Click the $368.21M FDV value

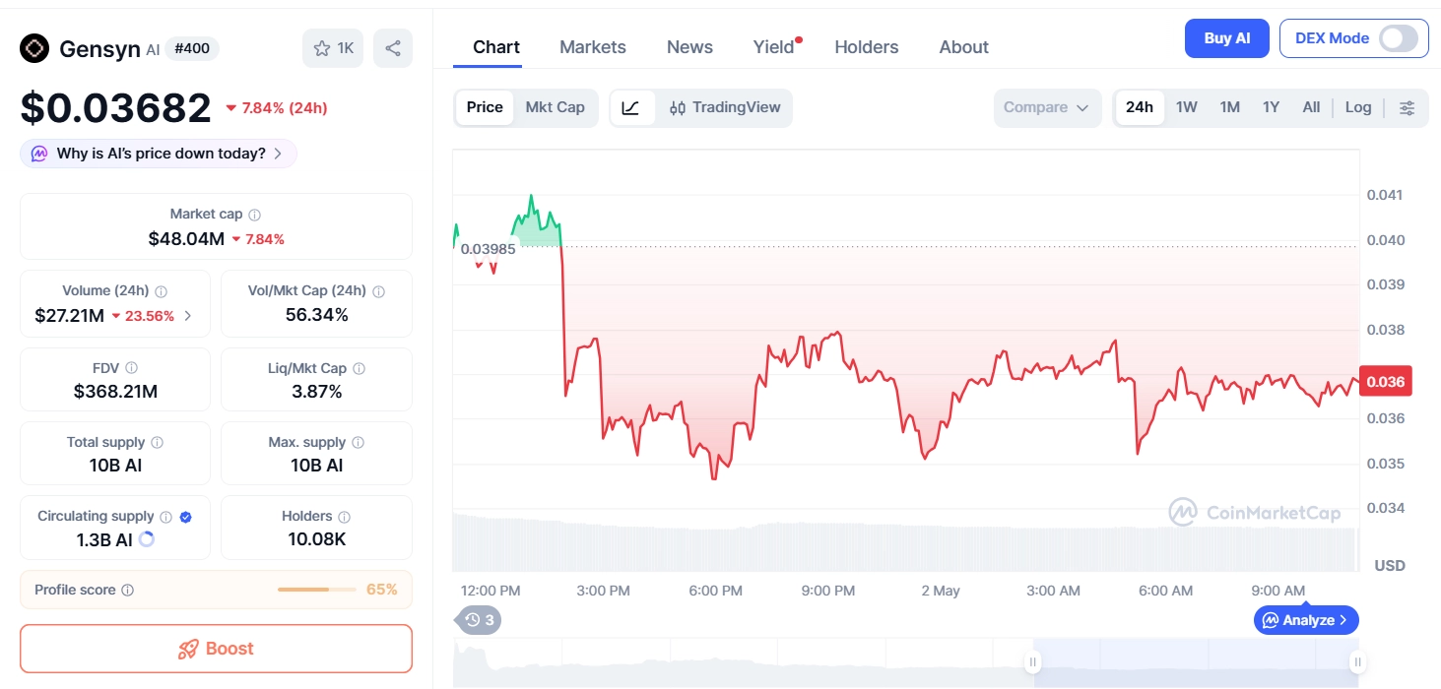[115, 392]
